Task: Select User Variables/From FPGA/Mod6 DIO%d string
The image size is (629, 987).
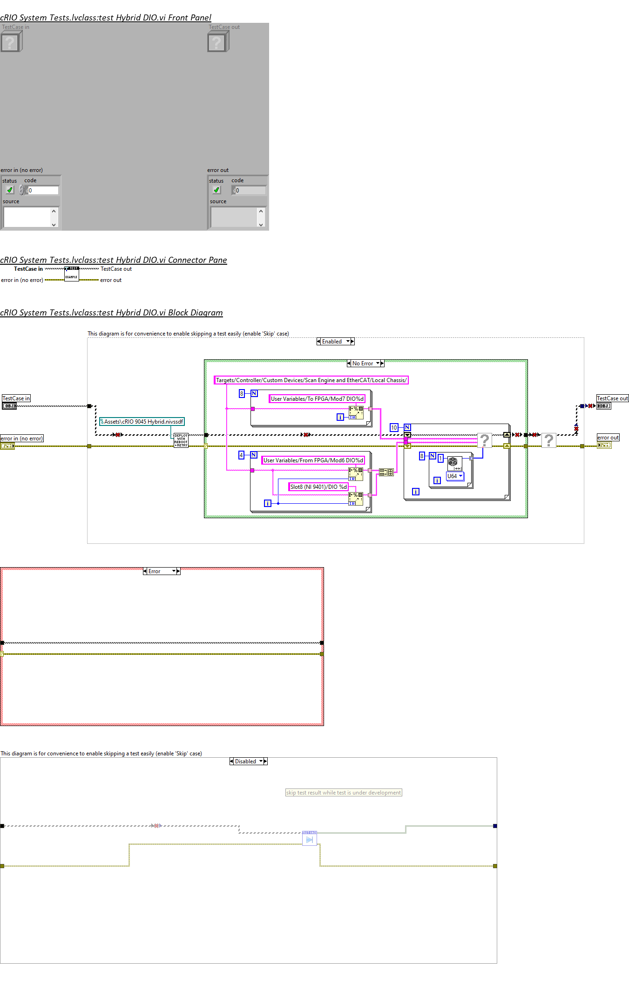Action: (313, 460)
